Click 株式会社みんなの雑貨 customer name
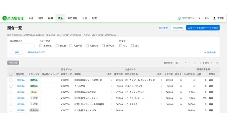The height and width of the screenshot is (127, 227). coord(85,92)
